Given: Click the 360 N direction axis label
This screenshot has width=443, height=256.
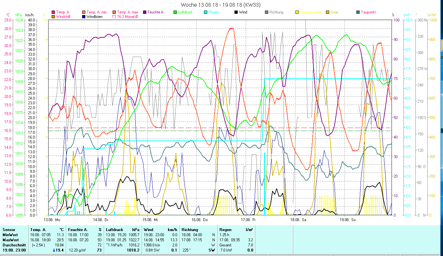Looking at the screenshot, I should tap(421, 20).
